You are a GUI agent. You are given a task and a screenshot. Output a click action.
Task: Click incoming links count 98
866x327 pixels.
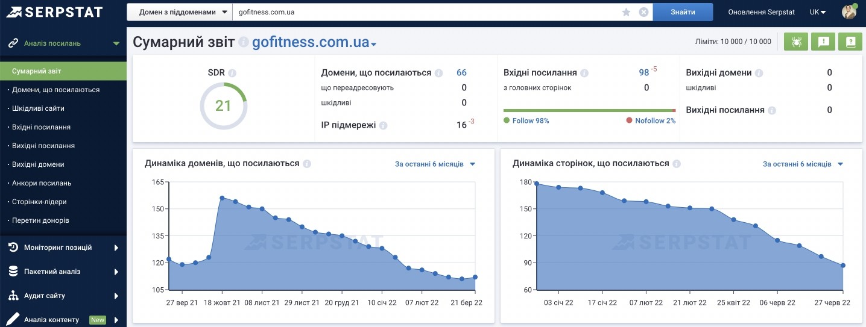tap(644, 73)
